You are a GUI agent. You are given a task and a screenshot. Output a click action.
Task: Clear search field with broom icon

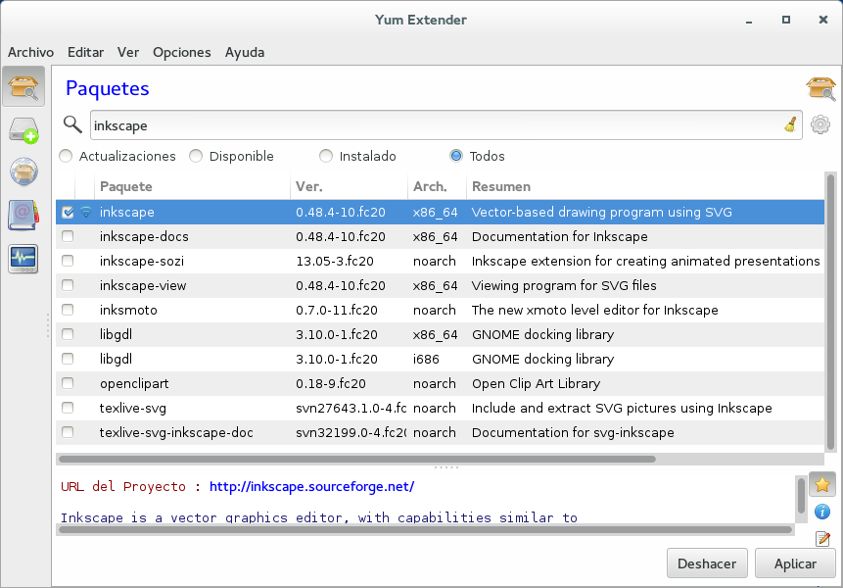point(790,124)
